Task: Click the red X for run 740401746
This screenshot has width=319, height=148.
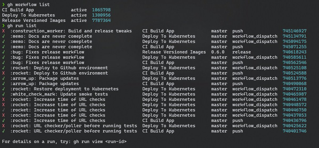Action: click(3, 131)
